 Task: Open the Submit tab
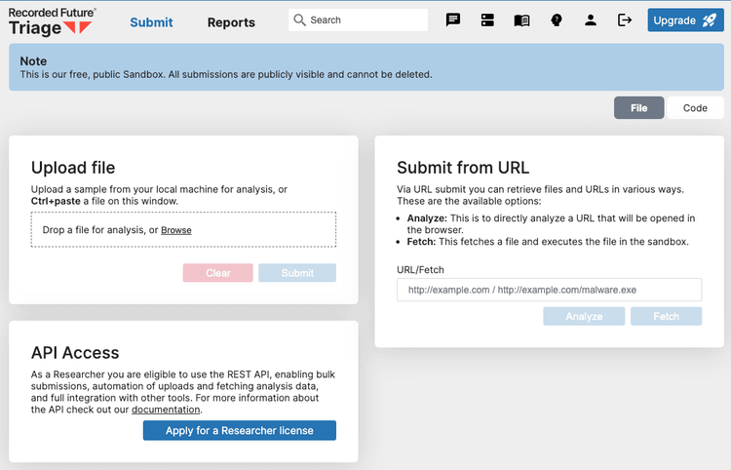click(x=151, y=22)
